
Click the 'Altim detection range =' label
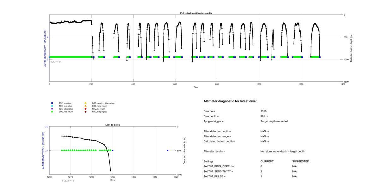(x=217, y=136)
